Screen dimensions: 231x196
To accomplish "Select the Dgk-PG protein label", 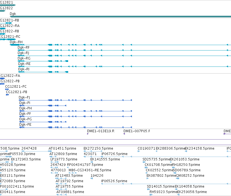I will (26, 119).
